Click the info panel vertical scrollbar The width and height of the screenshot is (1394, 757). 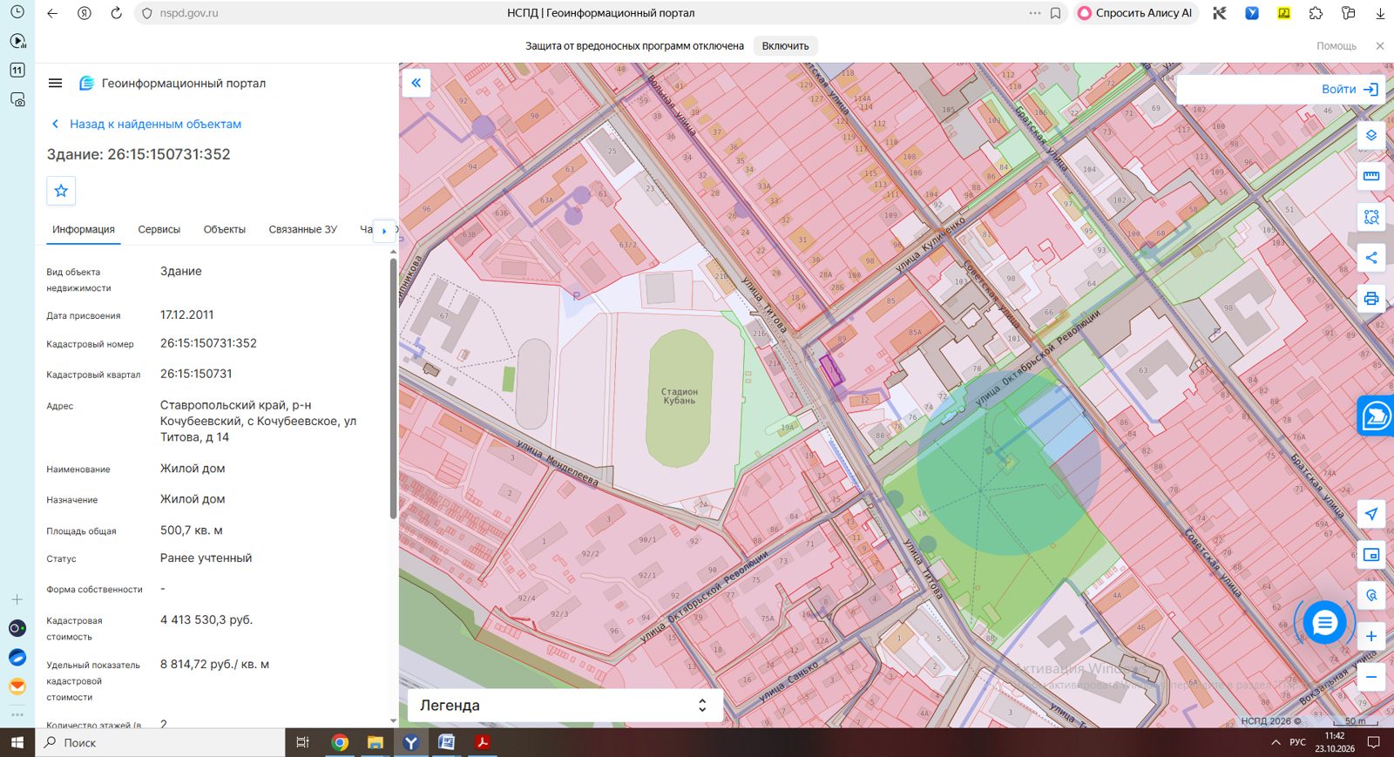[x=393, y=388]
